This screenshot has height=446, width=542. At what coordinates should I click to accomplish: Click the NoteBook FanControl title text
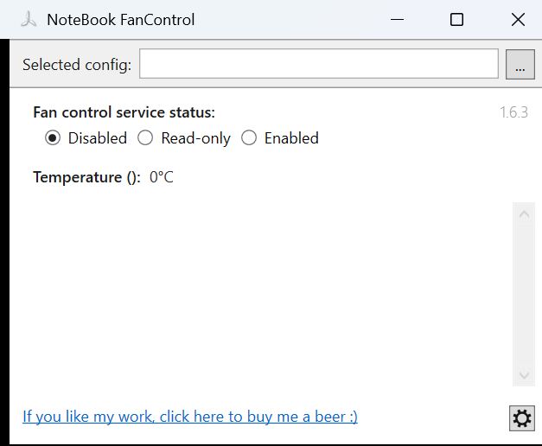coord(120,19)
